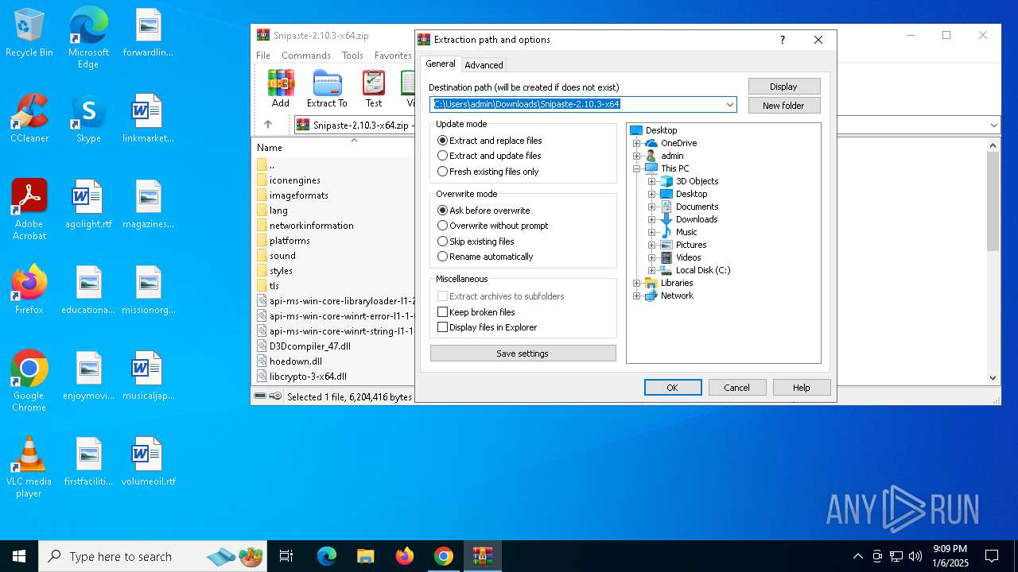Select the firstfaciliti image file on desktop

click(x=88, y=462)
